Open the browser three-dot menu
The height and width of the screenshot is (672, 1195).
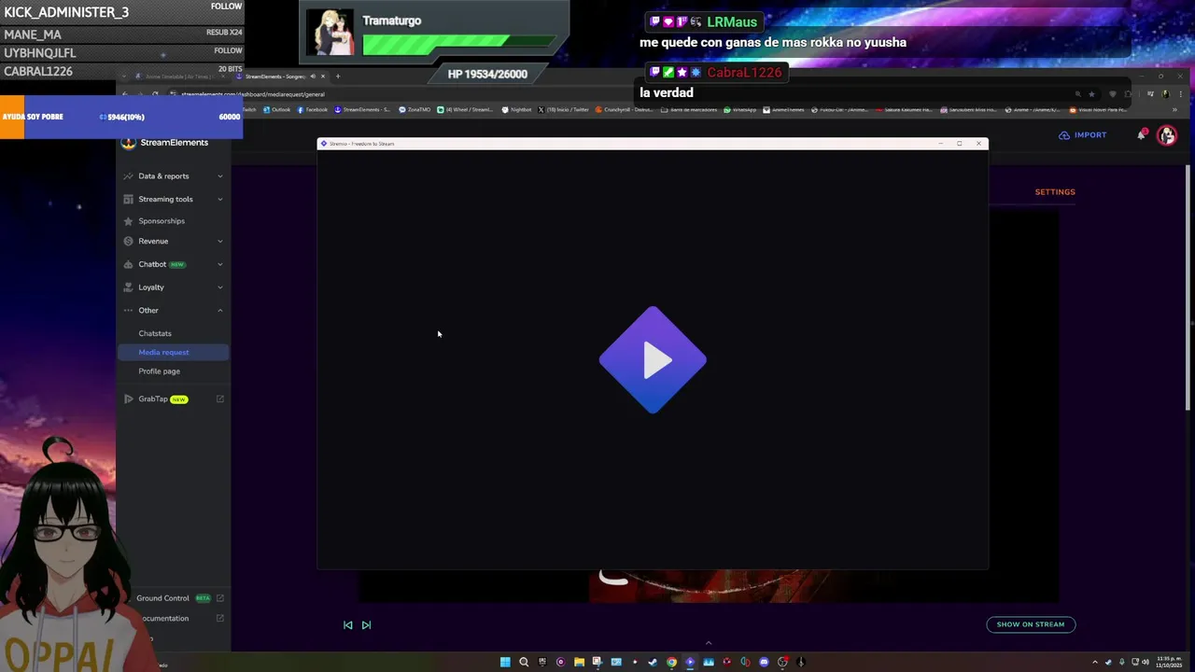pyautogui.click(x=1183, y=94)
